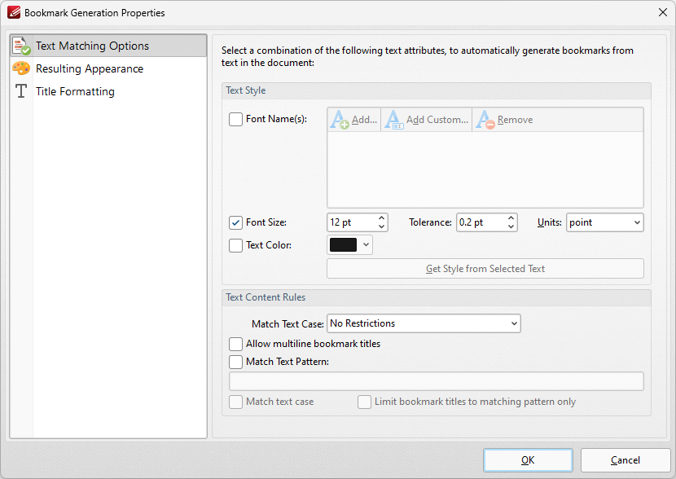The height and width of the screenshot is (479, 676).
Task: Enable Allow multiline bookmark titles
Action: pyautogui.click(x=235, y=344)
